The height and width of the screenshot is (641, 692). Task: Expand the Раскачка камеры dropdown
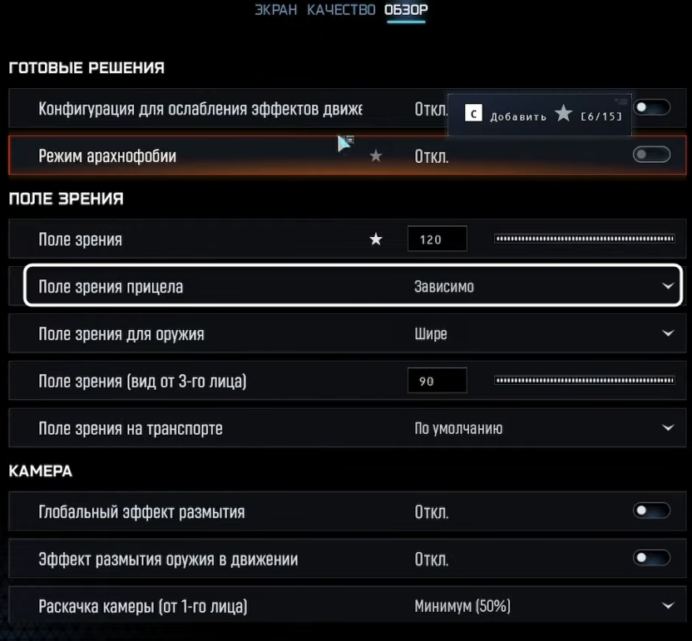coord(667,606)
